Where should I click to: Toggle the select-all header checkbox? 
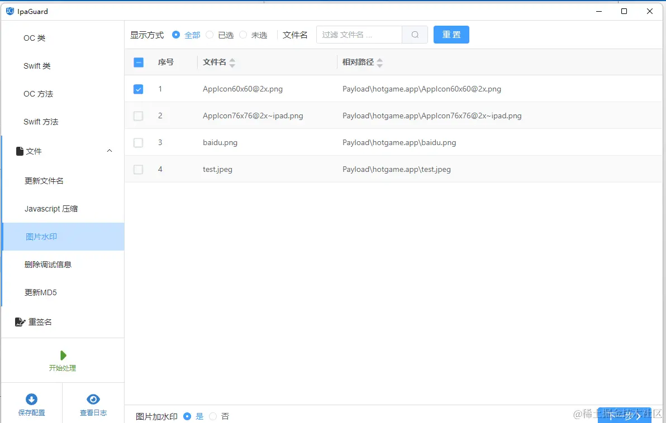(139, 63)
